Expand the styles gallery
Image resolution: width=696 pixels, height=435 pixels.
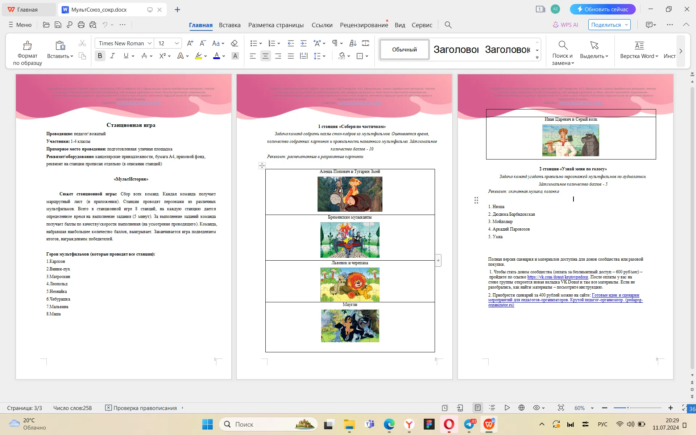(537, 58)
